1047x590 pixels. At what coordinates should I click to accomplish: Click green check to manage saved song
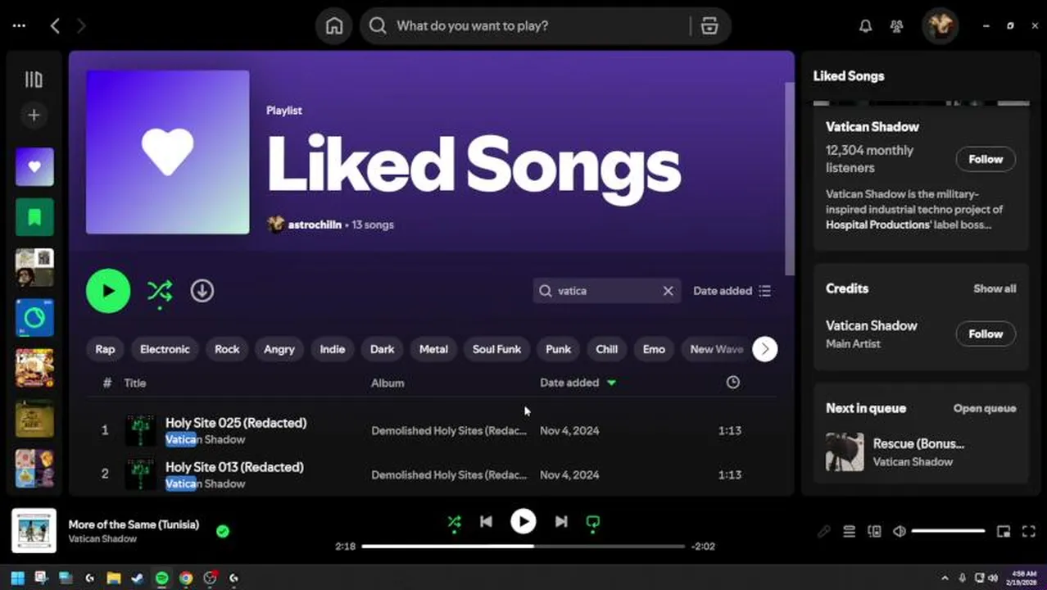click(223, 531)
